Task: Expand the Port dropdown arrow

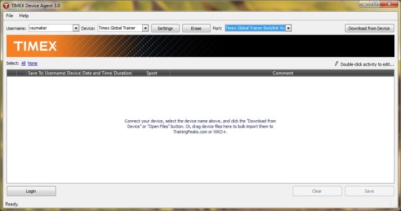Action: point(288,28)
